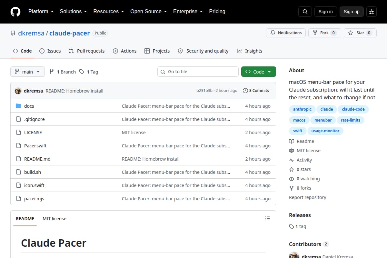Viewport: 387px width, 258px height.
Task: Expand the Enterprise menu
Action: click(x=188, y=12)
